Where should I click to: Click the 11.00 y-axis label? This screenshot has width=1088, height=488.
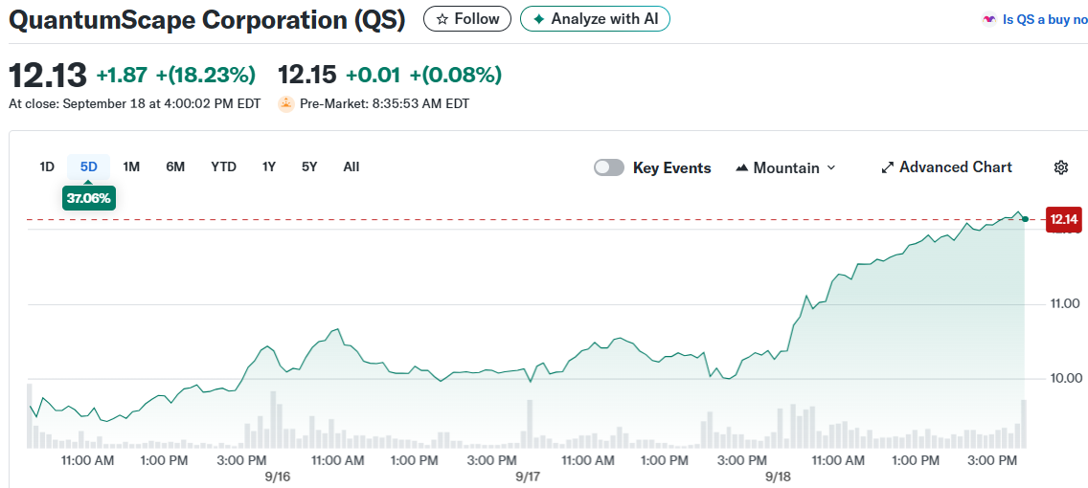(x=1066, y=303)
